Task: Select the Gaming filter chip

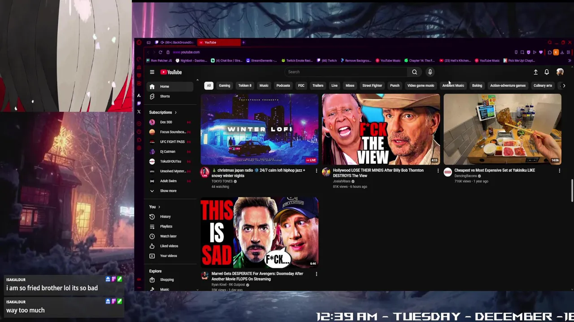Action: tap(224, 85)
